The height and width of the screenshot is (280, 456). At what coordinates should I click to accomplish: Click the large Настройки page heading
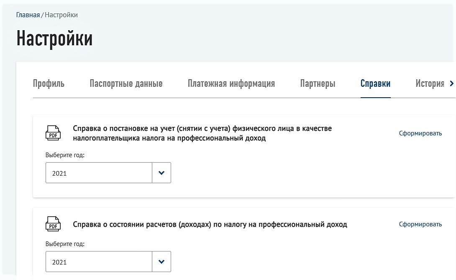54,39
